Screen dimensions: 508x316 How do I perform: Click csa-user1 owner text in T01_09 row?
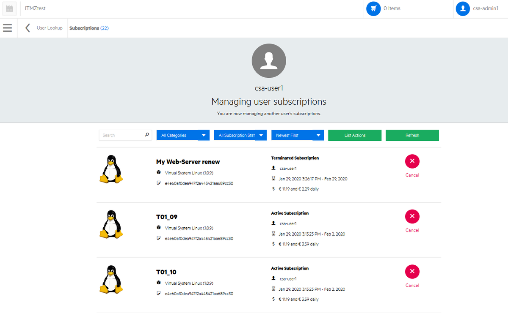tap(288, 223)
